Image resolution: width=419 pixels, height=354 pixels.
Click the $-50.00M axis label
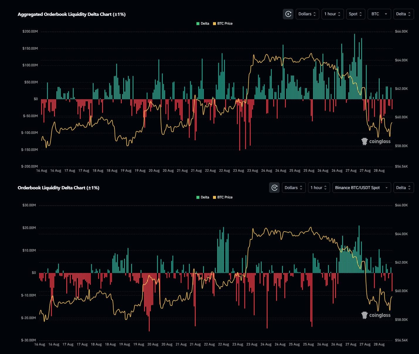[x=30, y=116]
